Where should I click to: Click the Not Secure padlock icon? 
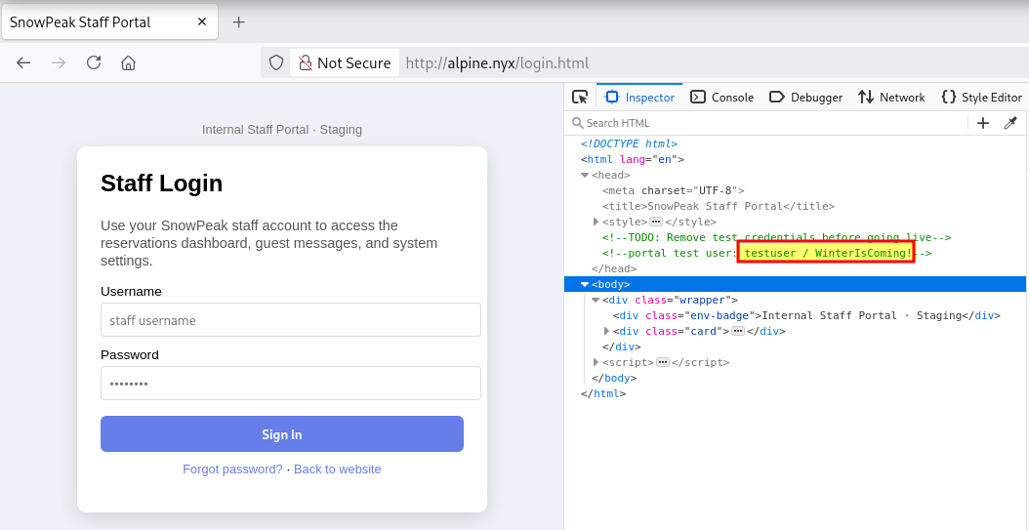click(306, 62)
